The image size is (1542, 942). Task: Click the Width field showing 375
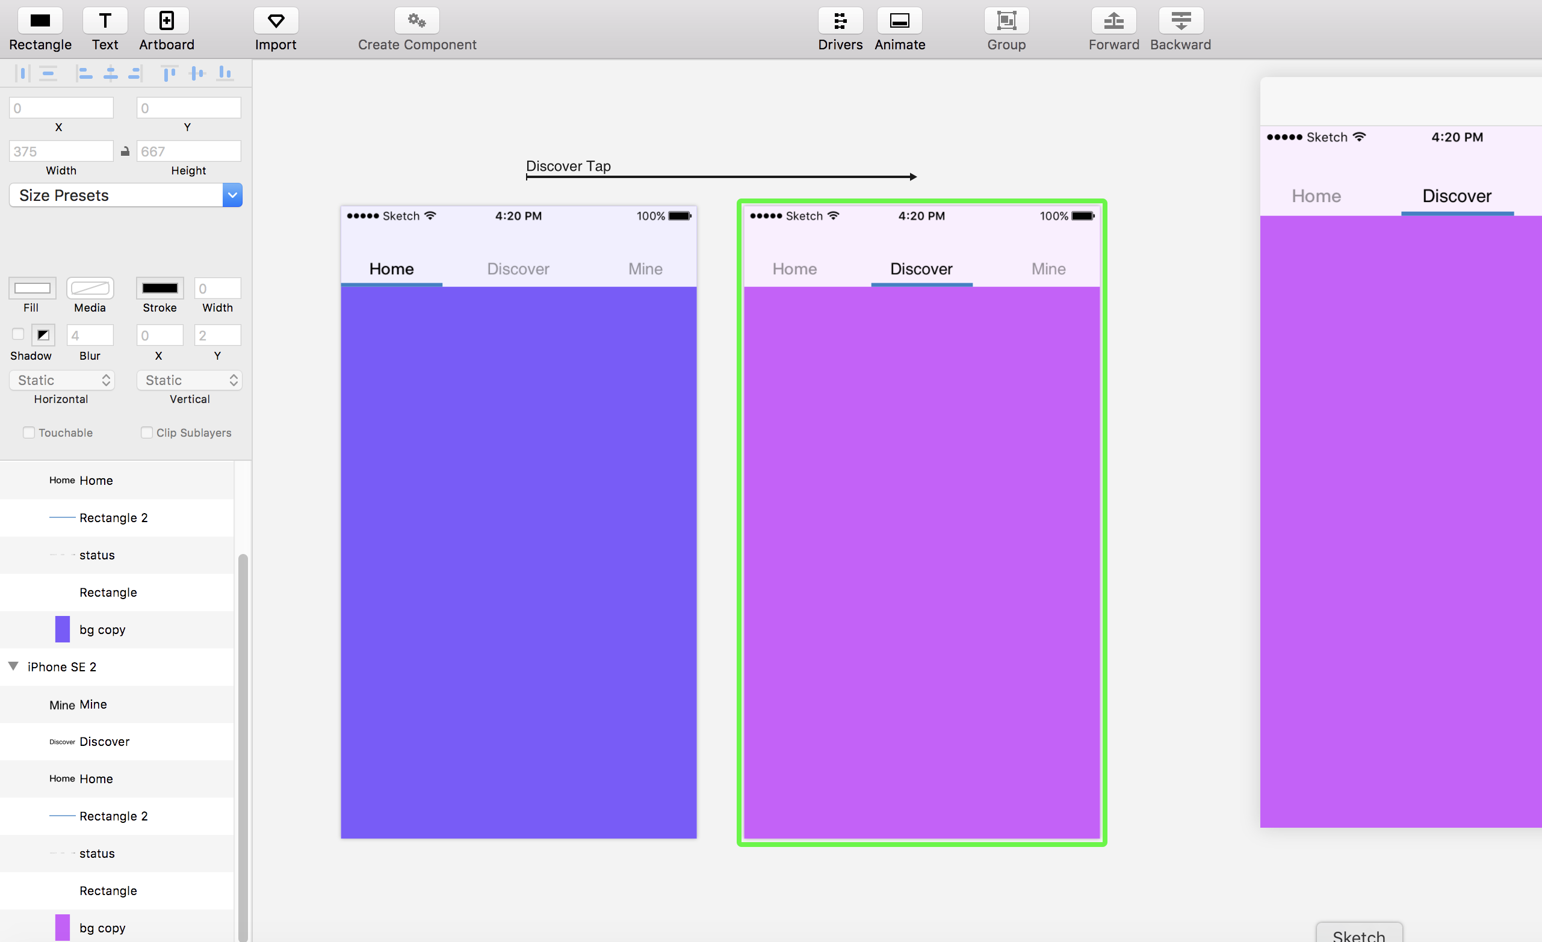(61, 151)
